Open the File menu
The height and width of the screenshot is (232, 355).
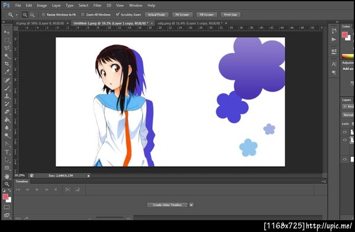18,5
